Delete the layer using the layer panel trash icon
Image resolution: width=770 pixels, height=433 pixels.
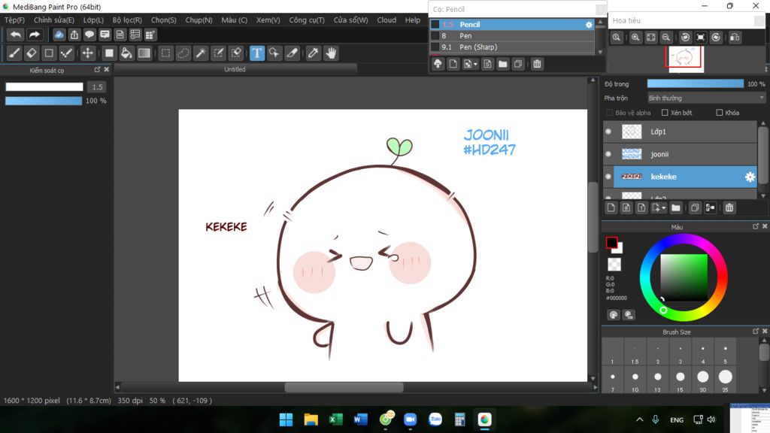tap(729, 207)
